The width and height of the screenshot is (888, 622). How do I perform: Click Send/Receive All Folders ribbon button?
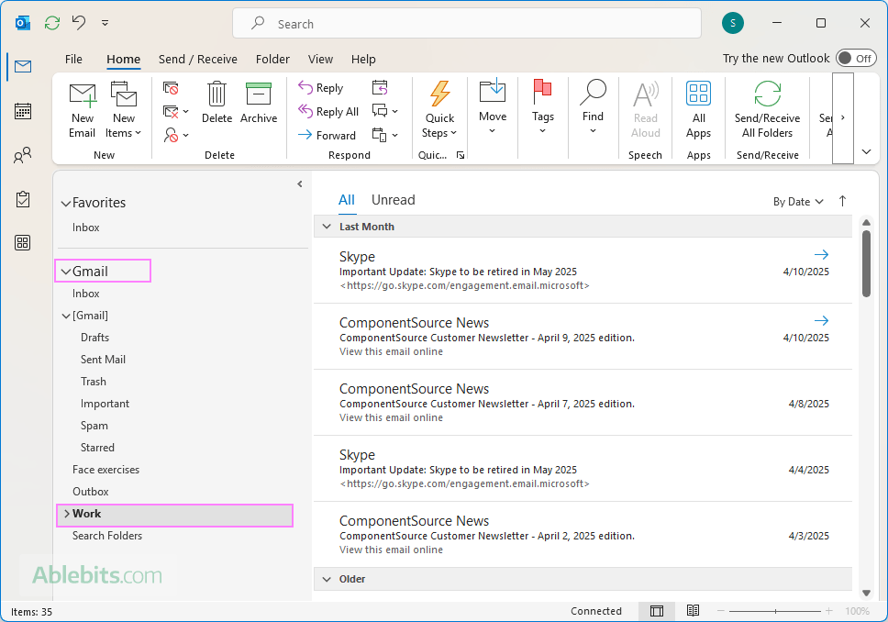point(768,110)
